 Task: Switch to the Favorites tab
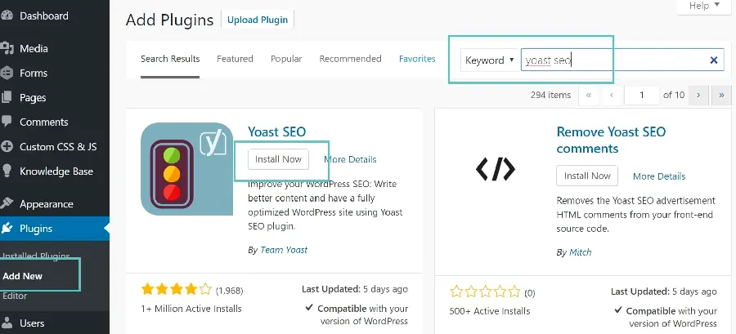point(417,59)
